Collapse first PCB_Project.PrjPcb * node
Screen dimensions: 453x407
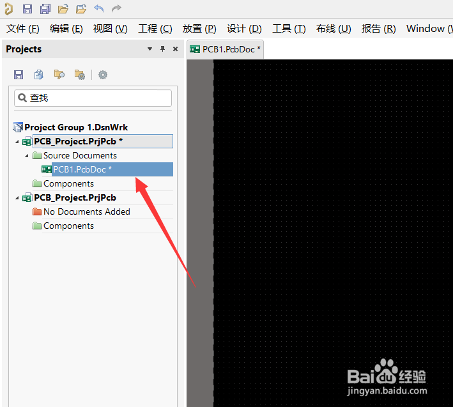click(x=17, y=142)
